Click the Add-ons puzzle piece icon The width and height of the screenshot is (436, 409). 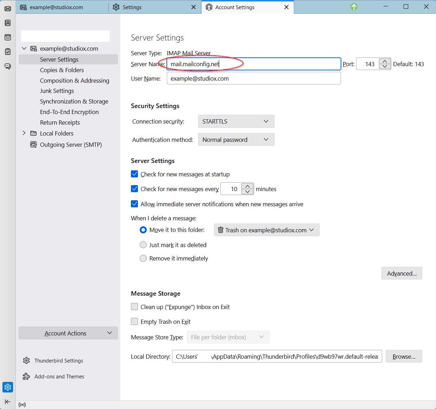click(26, 376)
